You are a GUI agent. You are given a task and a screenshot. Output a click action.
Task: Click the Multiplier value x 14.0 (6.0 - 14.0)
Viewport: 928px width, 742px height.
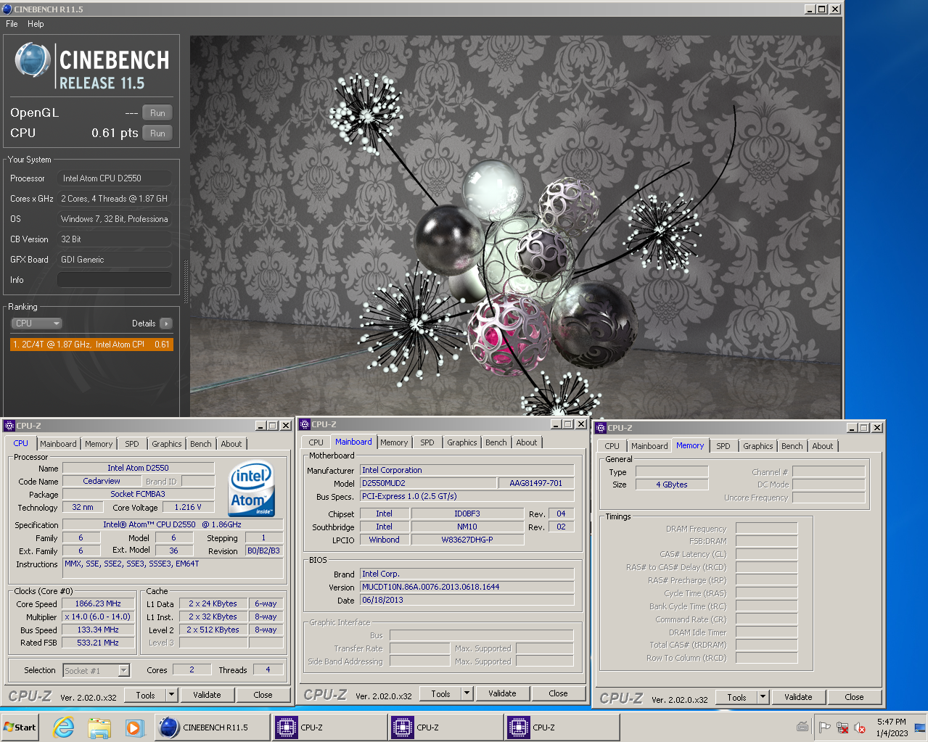coord(98,617)
